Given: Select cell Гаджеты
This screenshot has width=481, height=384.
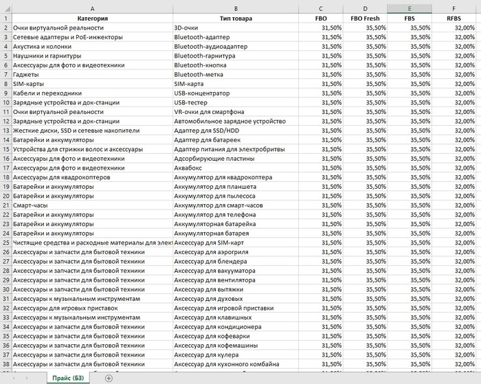Looking at the screenshot, I should point(92,74).
